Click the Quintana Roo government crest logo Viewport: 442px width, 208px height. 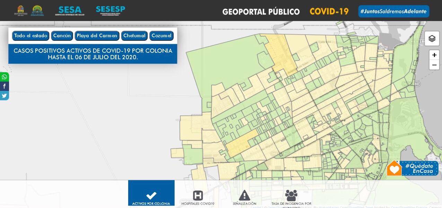coord(20,11)
